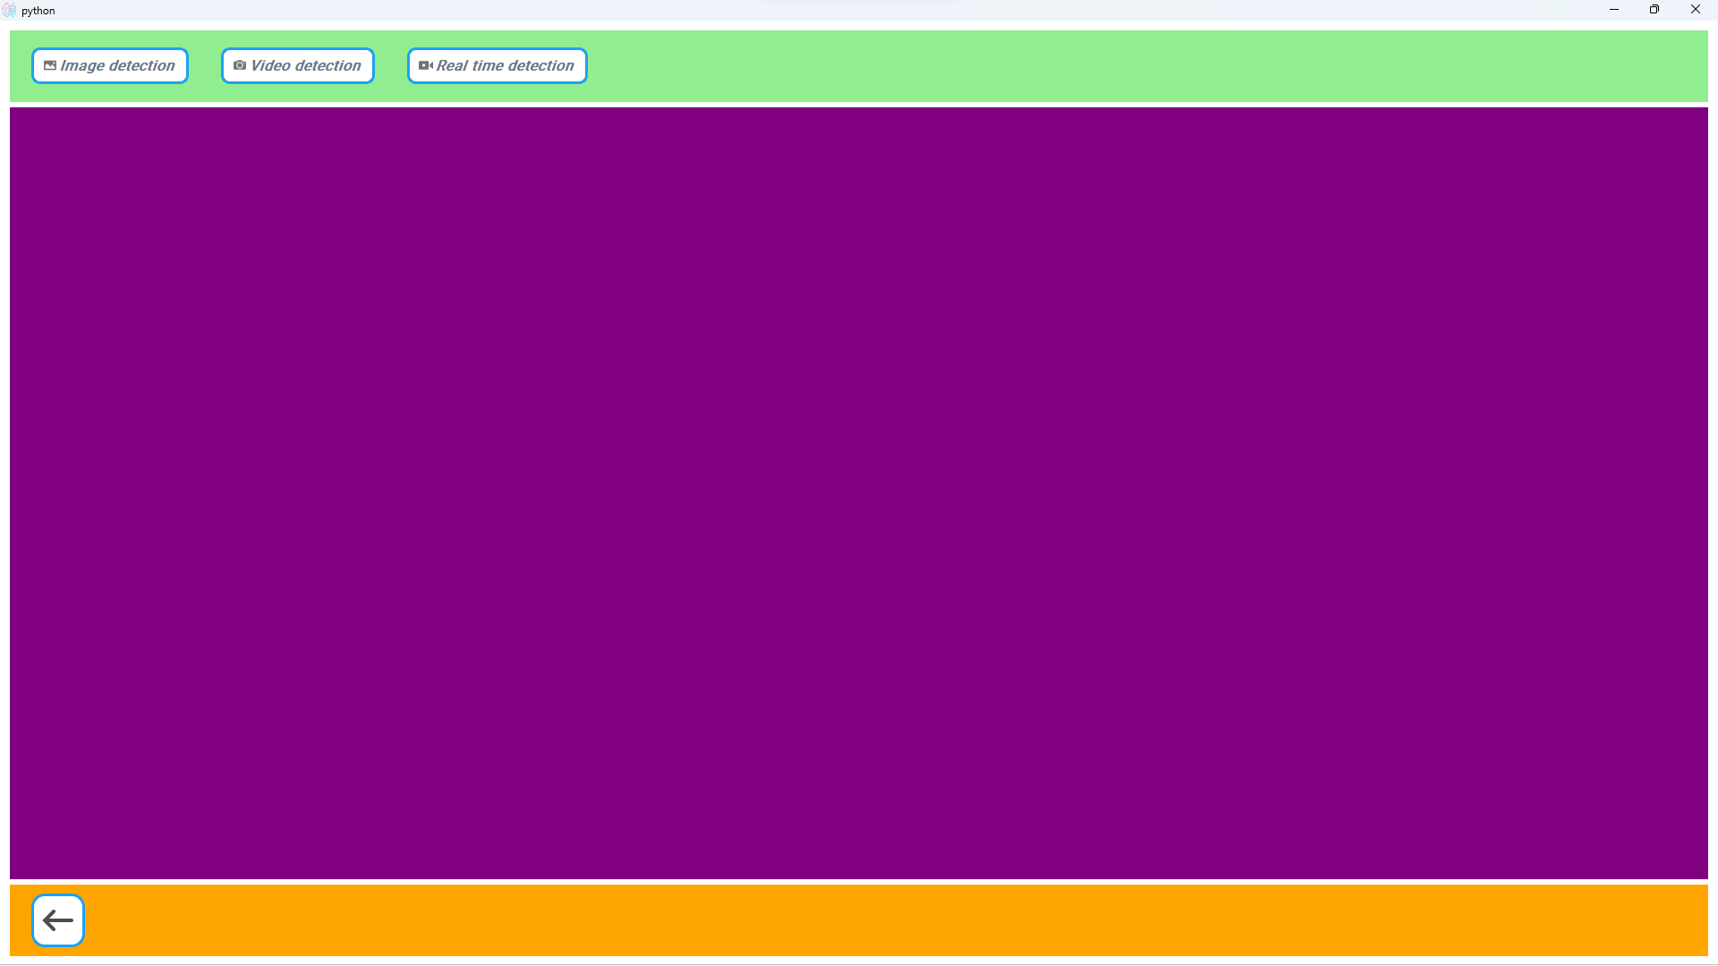Open Image detection mode

(109, 65)
